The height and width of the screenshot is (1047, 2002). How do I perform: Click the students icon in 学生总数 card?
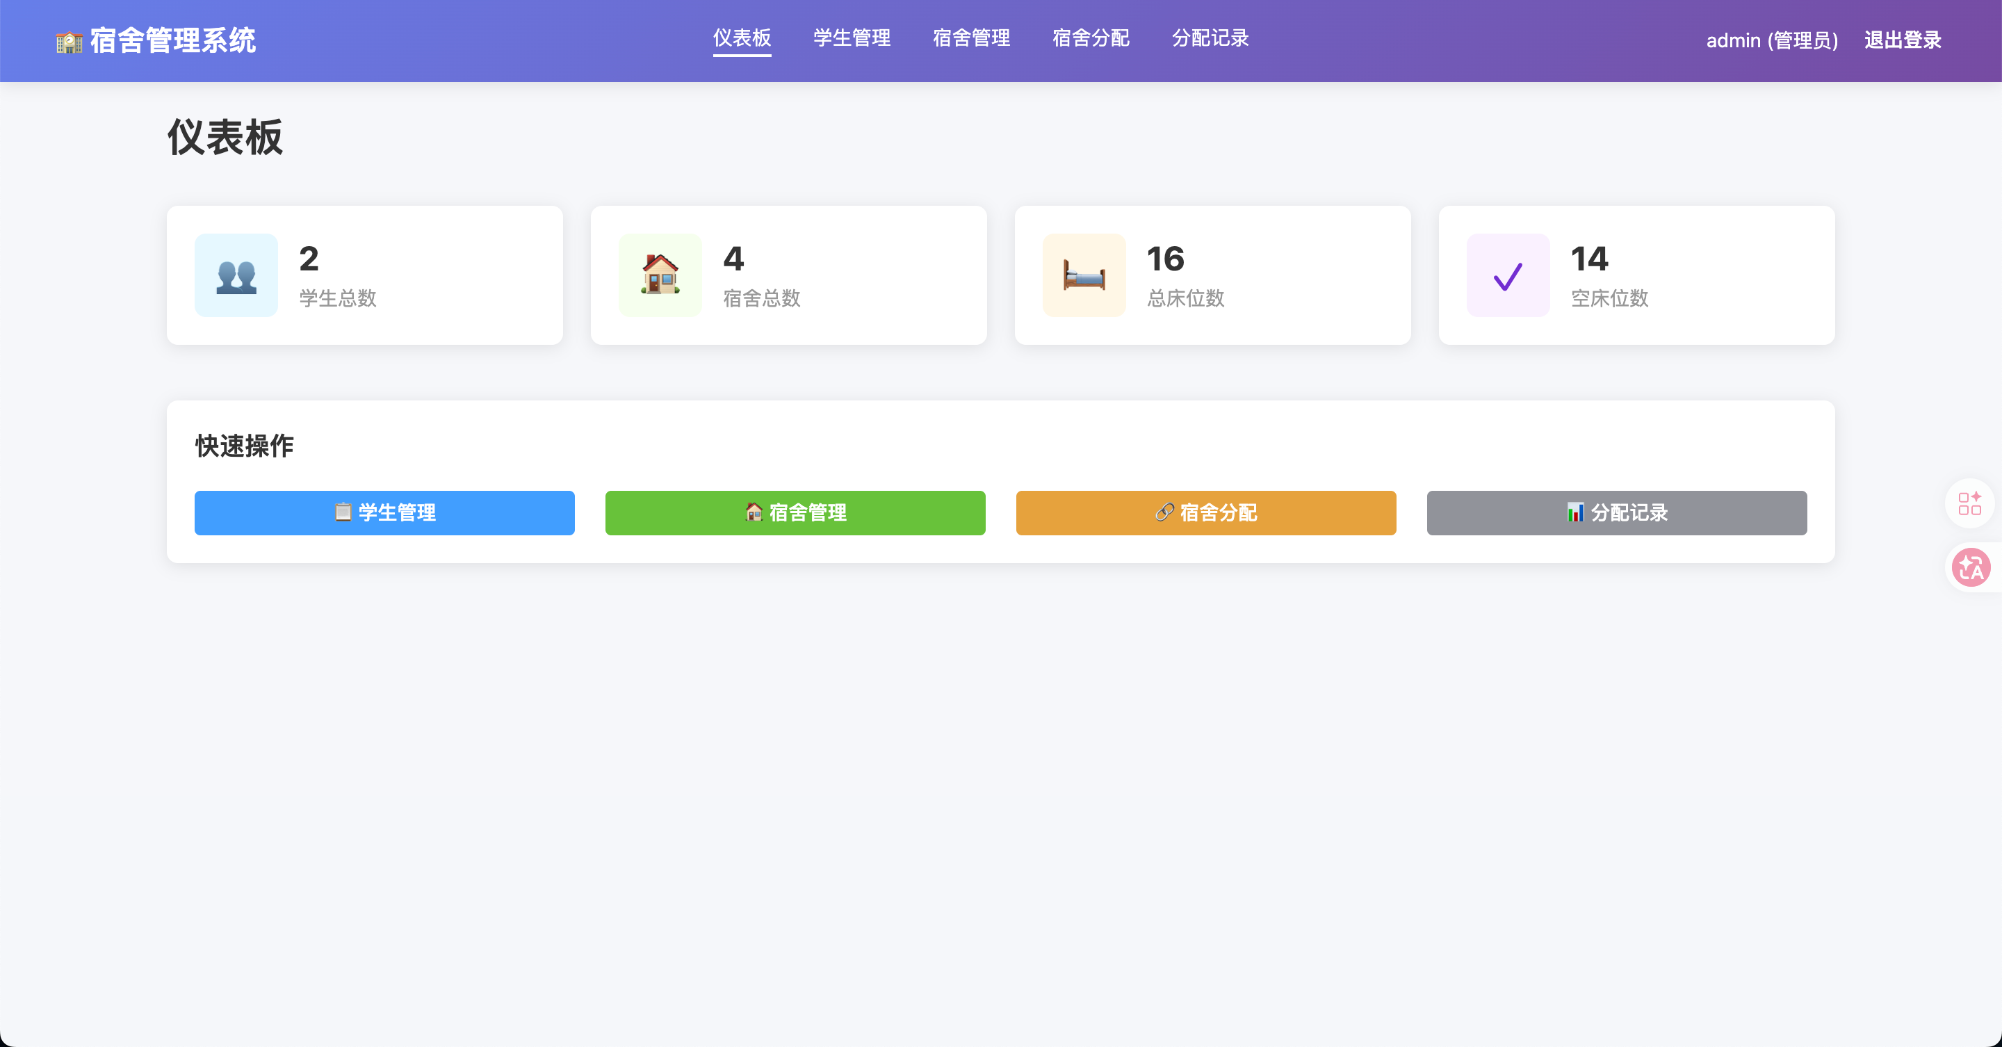[x=236, y=275]
